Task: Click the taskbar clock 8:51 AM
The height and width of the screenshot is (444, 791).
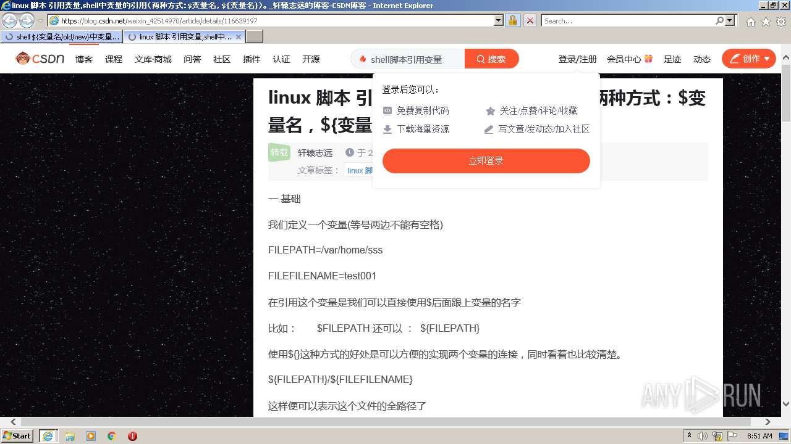Action: click(x=759, y=436)
